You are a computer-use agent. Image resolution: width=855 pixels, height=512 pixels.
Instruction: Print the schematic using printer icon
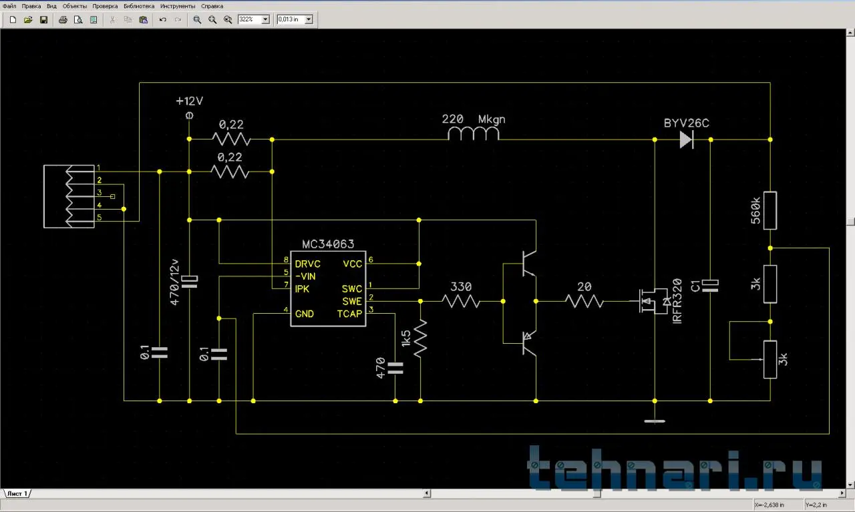pyautogui.click(x=63, y=19)
